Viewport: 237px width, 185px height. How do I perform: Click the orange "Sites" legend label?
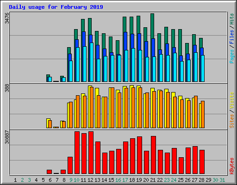(232, 121)
